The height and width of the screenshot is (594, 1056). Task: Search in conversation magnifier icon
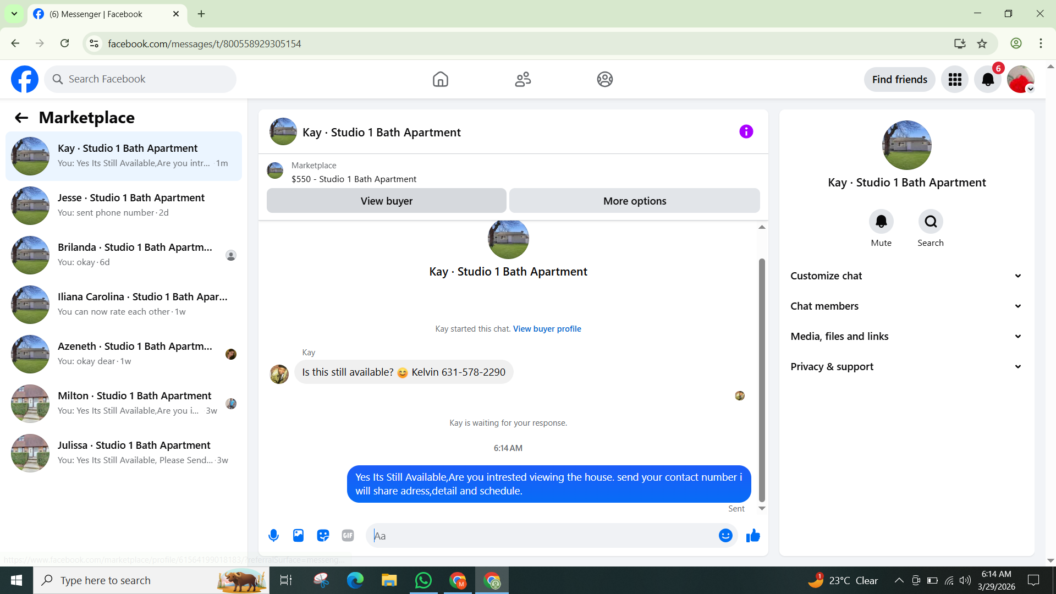point(931,222)
